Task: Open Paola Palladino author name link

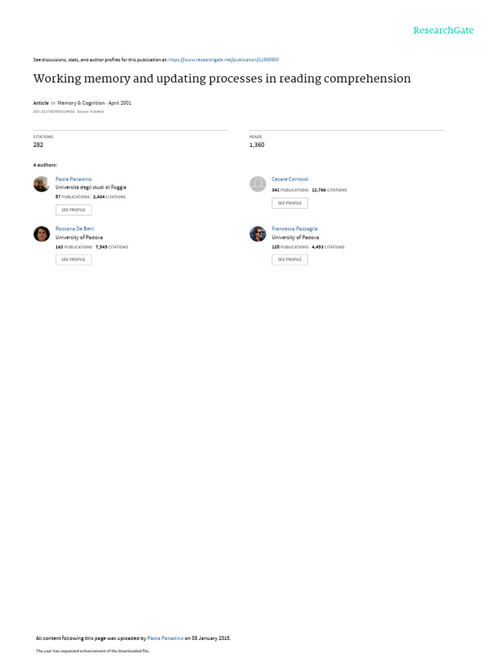Action: 73,180
